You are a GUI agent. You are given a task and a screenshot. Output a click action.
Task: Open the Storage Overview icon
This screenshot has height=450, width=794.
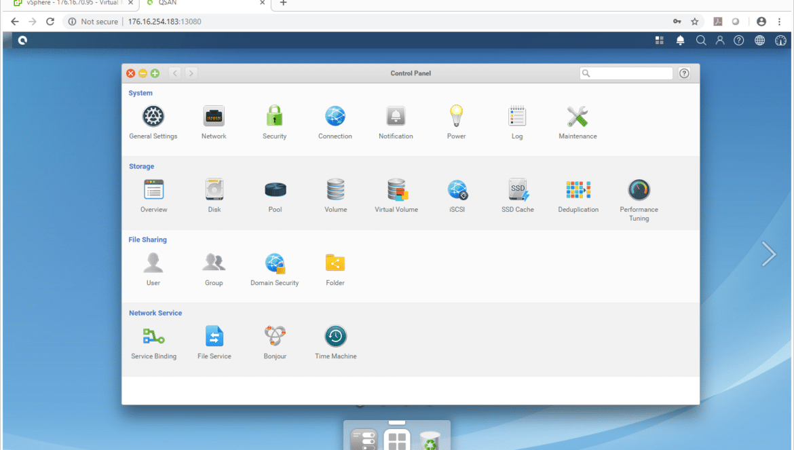(153, 190)
